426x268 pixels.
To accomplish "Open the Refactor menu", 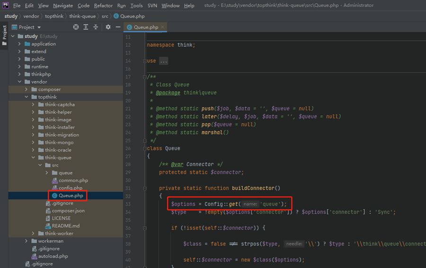I will [x=103, y=5].
